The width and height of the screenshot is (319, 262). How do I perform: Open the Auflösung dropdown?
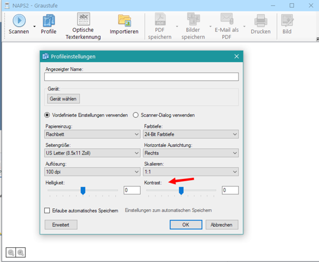(92, 172)
